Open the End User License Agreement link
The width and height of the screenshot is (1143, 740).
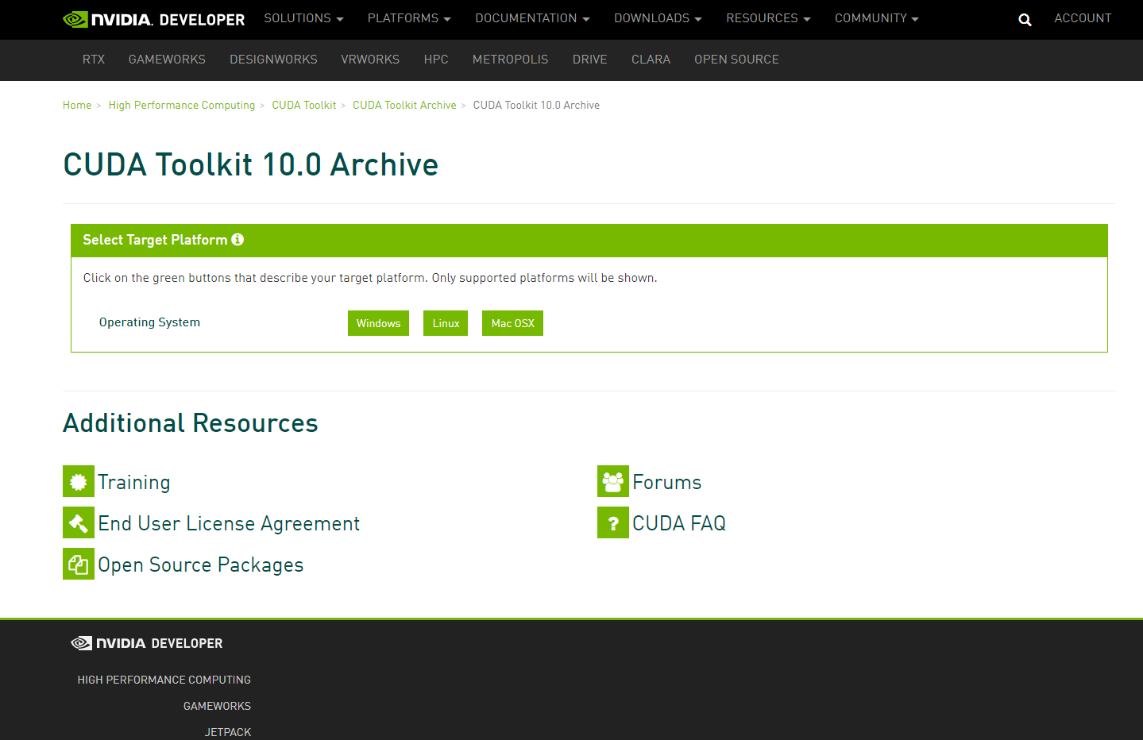[x=229, y=524]
